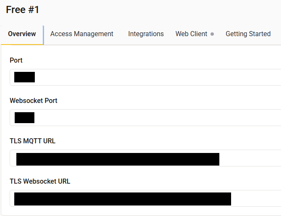281x216 pixels.
Task: Click the blacked-out Websocket Port value
Action: point(24,118)
